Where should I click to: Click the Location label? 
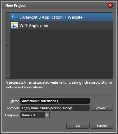13,108
